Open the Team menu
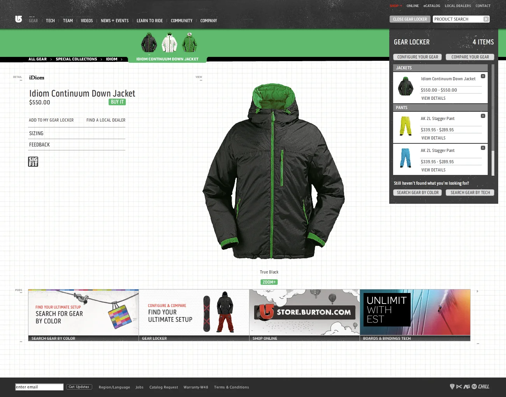Image resolution: width=506 pixels, height=397 pixels. point(68,21)
